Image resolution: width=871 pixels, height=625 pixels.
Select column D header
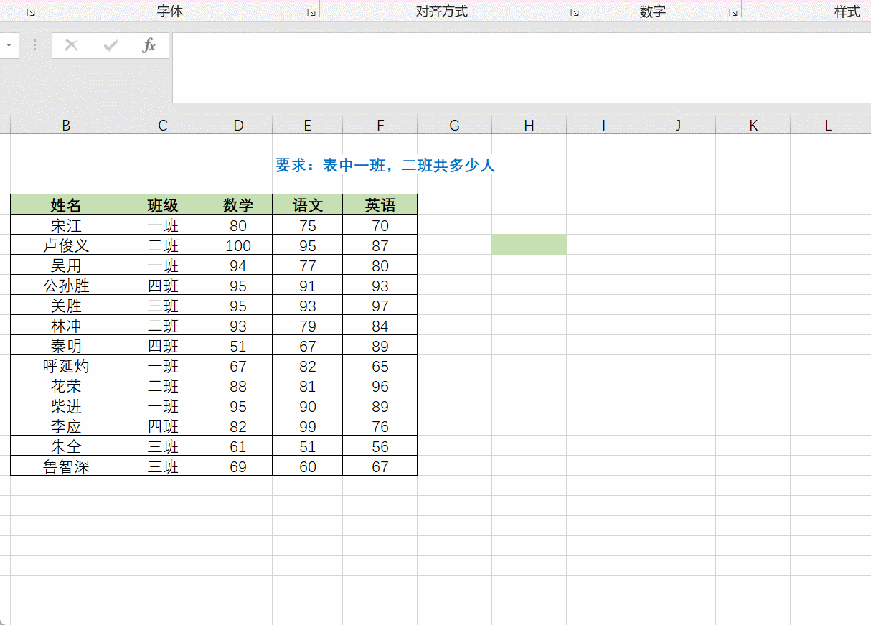pos(238,125)
